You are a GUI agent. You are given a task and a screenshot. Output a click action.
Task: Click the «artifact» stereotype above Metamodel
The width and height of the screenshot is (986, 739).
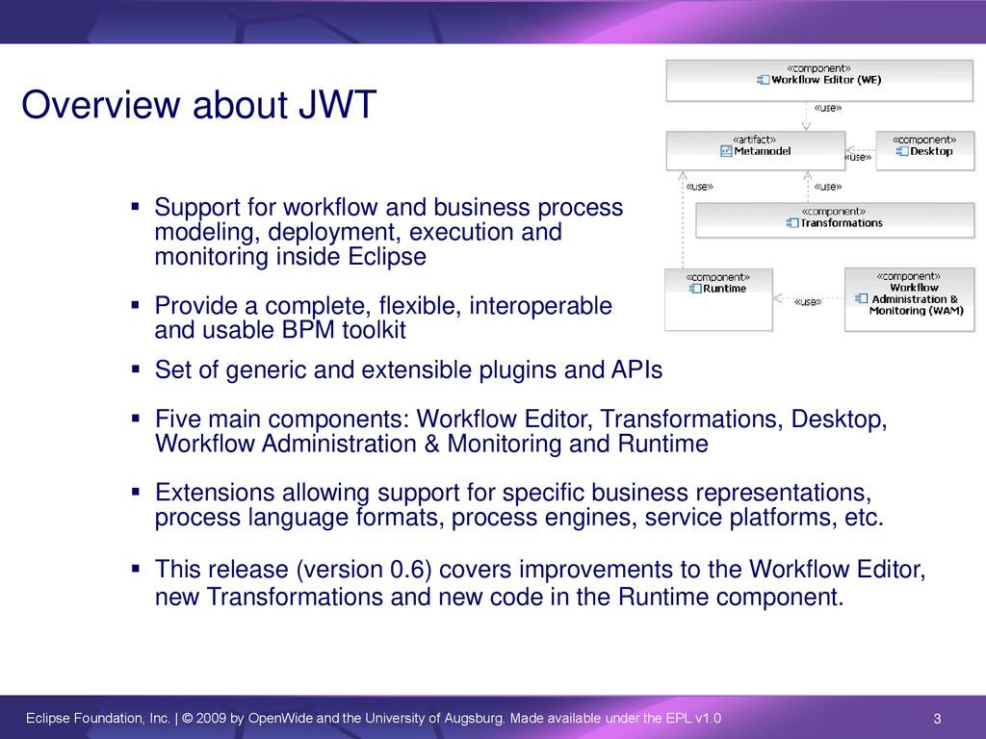tap(755, 140)
